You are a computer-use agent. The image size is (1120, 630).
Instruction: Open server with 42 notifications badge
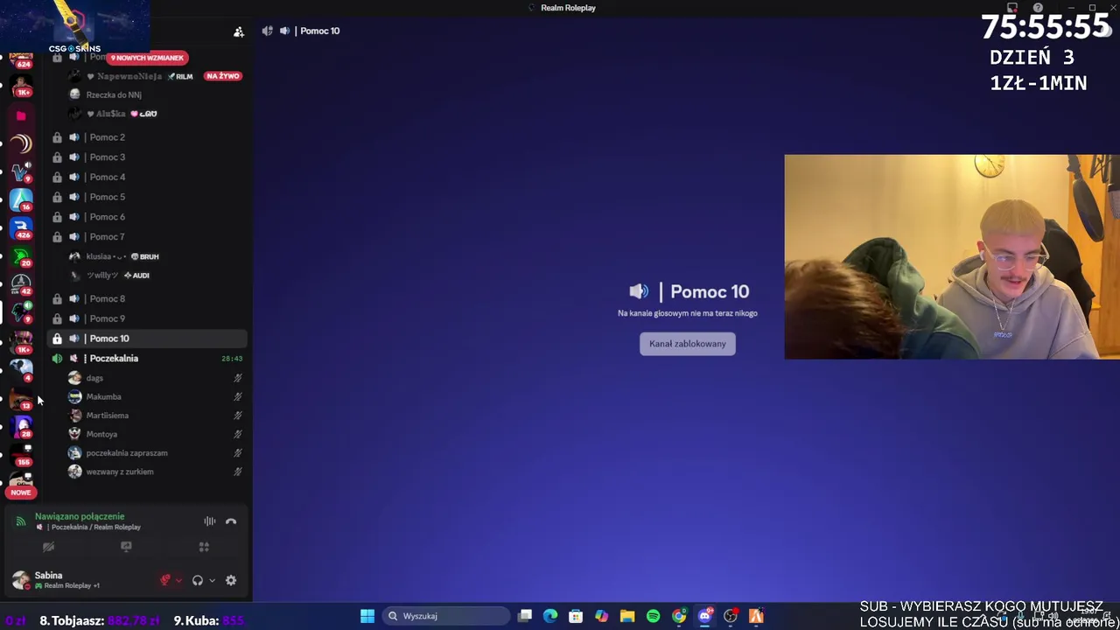[21, 283]
